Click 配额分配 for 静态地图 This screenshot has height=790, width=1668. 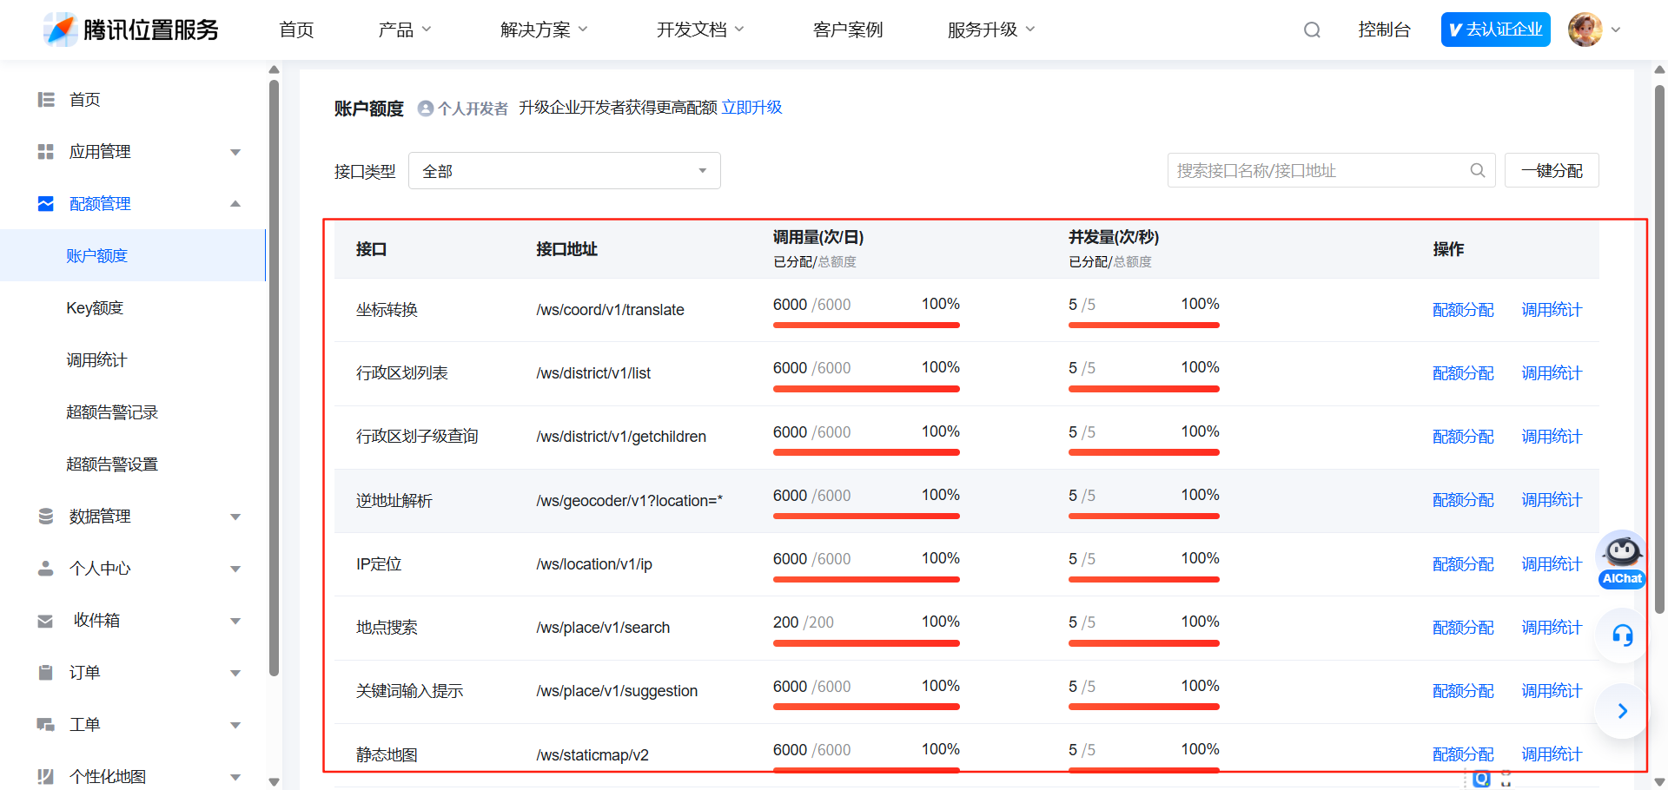click(1463, 754)
